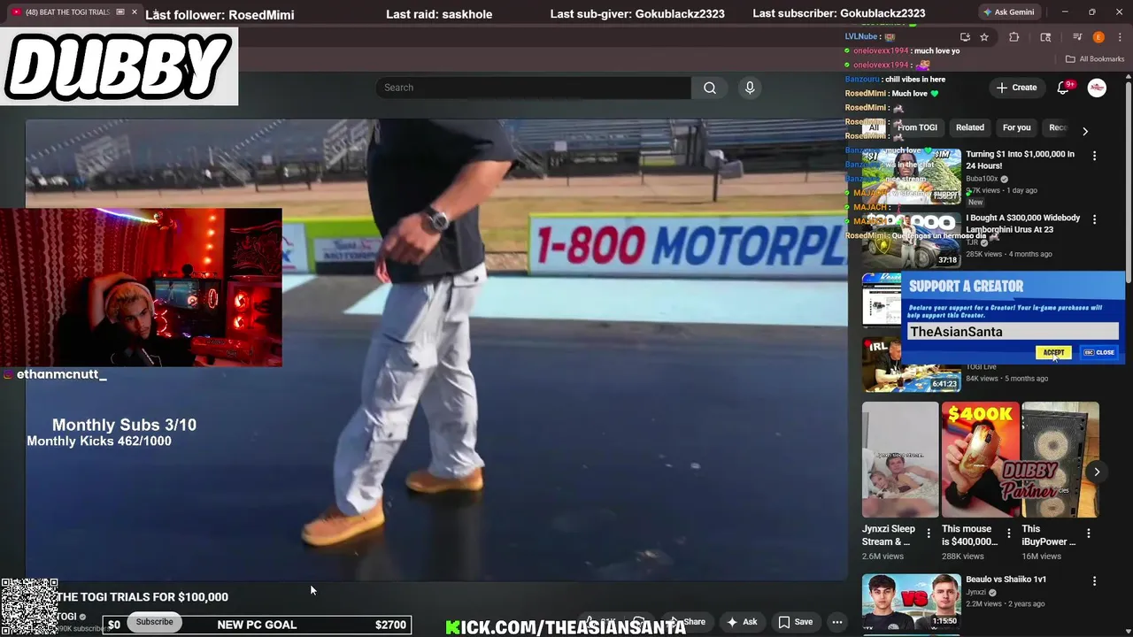Click the Ask Gemini button

point(1007,12)
